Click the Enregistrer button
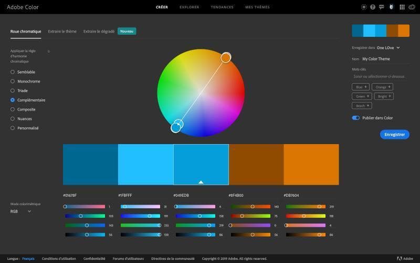Viewport: 420px width, 263px height. point(395,135)
